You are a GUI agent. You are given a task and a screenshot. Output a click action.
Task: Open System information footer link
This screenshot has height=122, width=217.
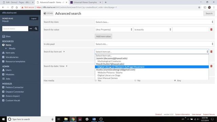click(182, 115)
